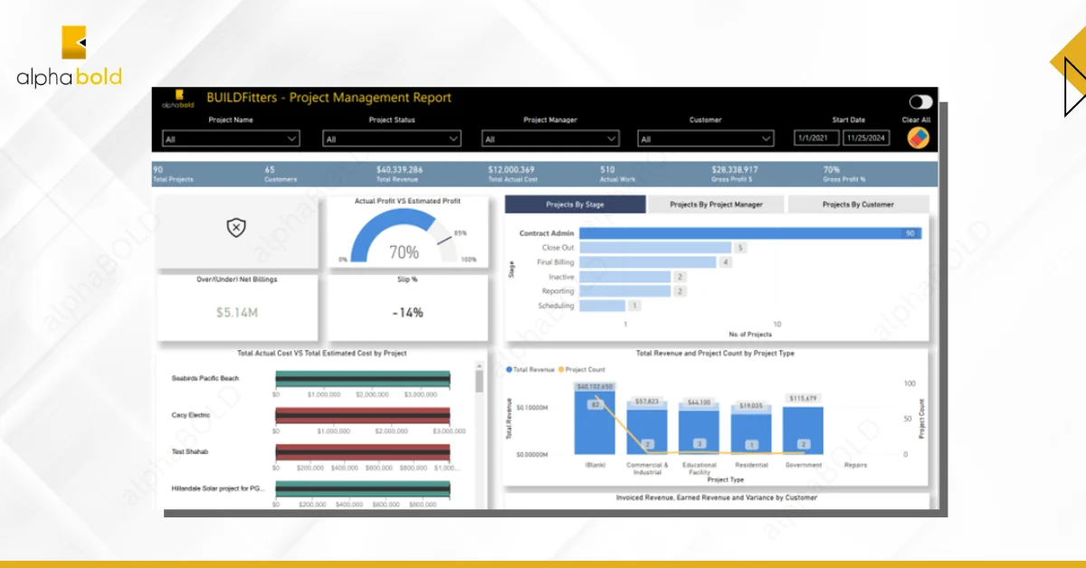Click the Contract Admin bar
1086x568 pixels.
click(x=750, y=232)
